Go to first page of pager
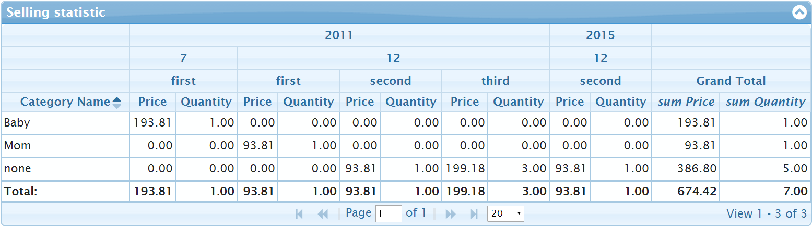Viewport: 812px width, 227px height. (x=299, y=214)
